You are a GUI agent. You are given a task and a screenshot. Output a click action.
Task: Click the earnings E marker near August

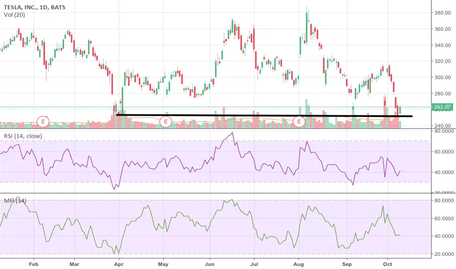299,122
